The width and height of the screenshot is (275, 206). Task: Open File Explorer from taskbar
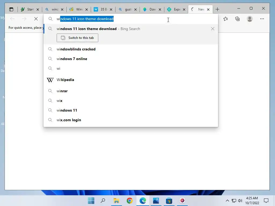pos(117,201)
